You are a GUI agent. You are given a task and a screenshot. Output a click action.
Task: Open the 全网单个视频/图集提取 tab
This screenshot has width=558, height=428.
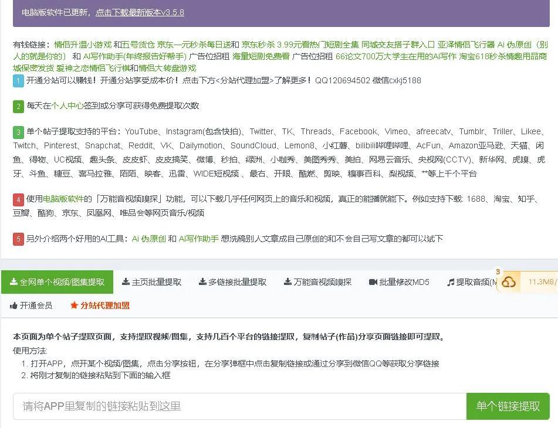[57, 282]
